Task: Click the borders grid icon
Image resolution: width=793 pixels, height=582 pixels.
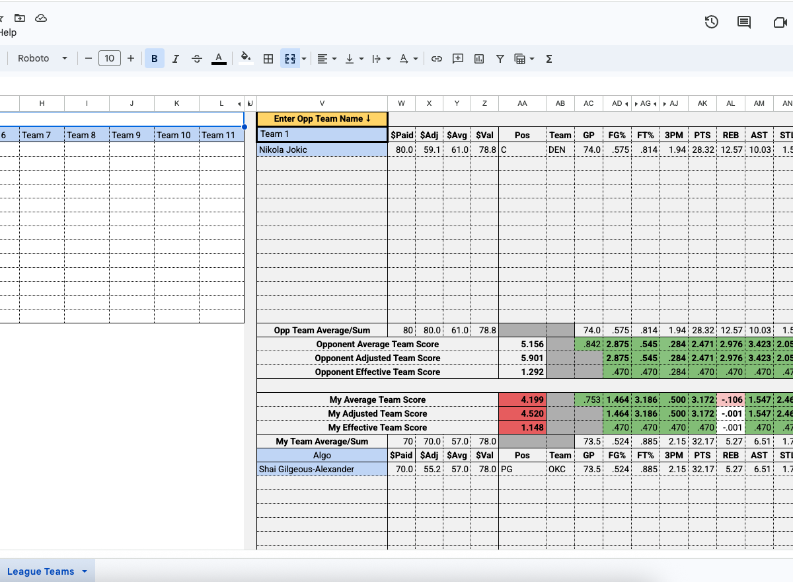Action: click(268, 59)
